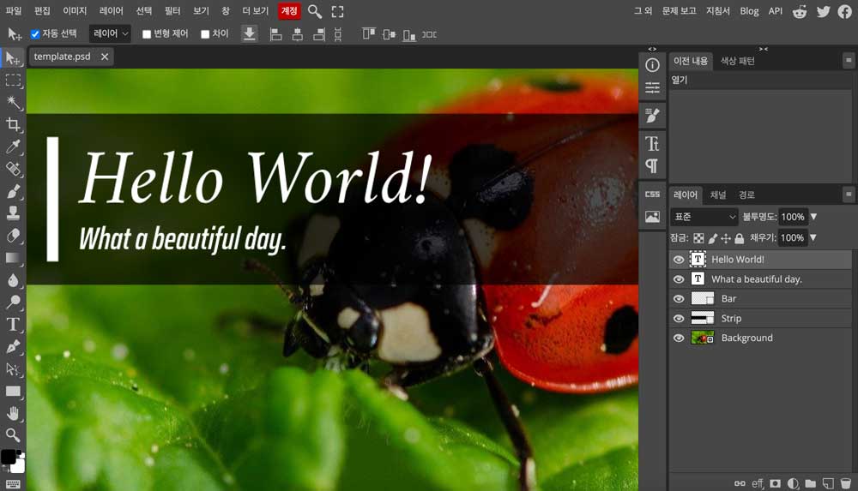Open the layers panel options menu
Screen dimensions: 858x491
point(849,195)
